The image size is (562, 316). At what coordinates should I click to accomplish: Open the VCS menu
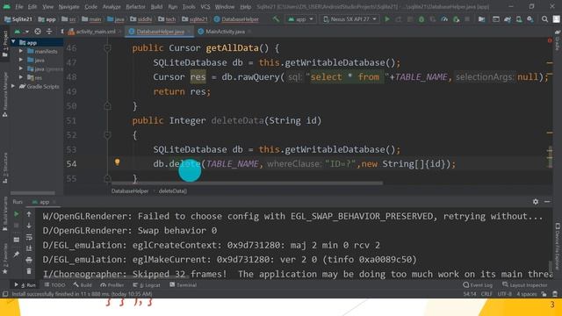click(x=205, y=7)
